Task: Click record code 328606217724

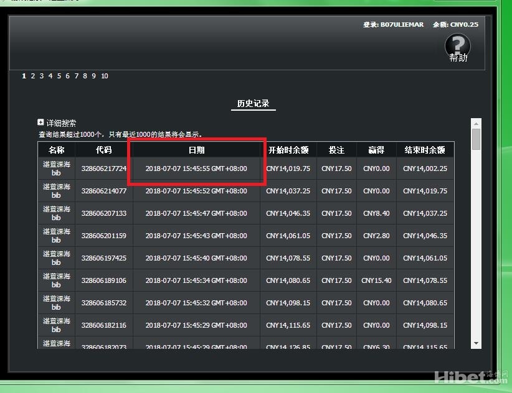Action: coord(103,169)
